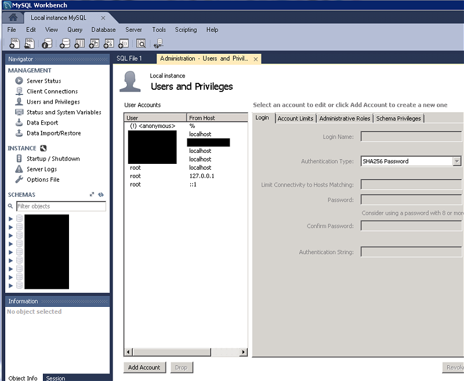464x381 pixels.
Task: Expand the Schemas panel with arrows icon
Action: point(92,195)
